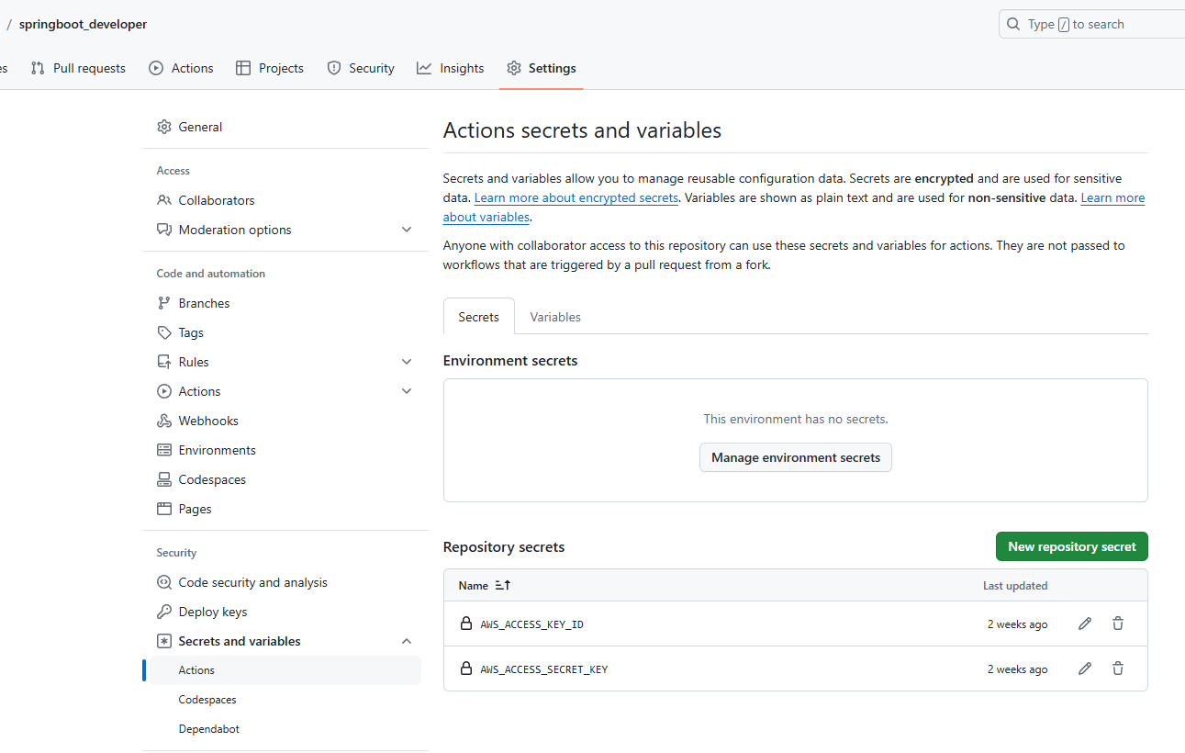
Task: Open the Insights repository tab
Action: 450,68
